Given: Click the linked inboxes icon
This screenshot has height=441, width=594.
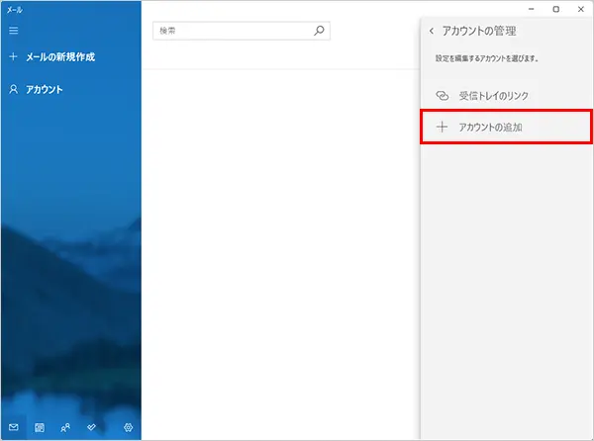Looking at the screenshot, I should pyautogui.click(x=443, y=96).
